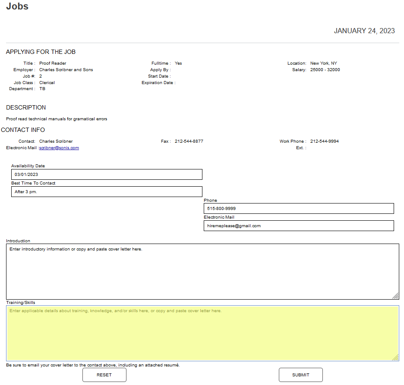The image size is (404, 385).
Task: Click the Best Time To Contact field
Action: pos(107,191)
